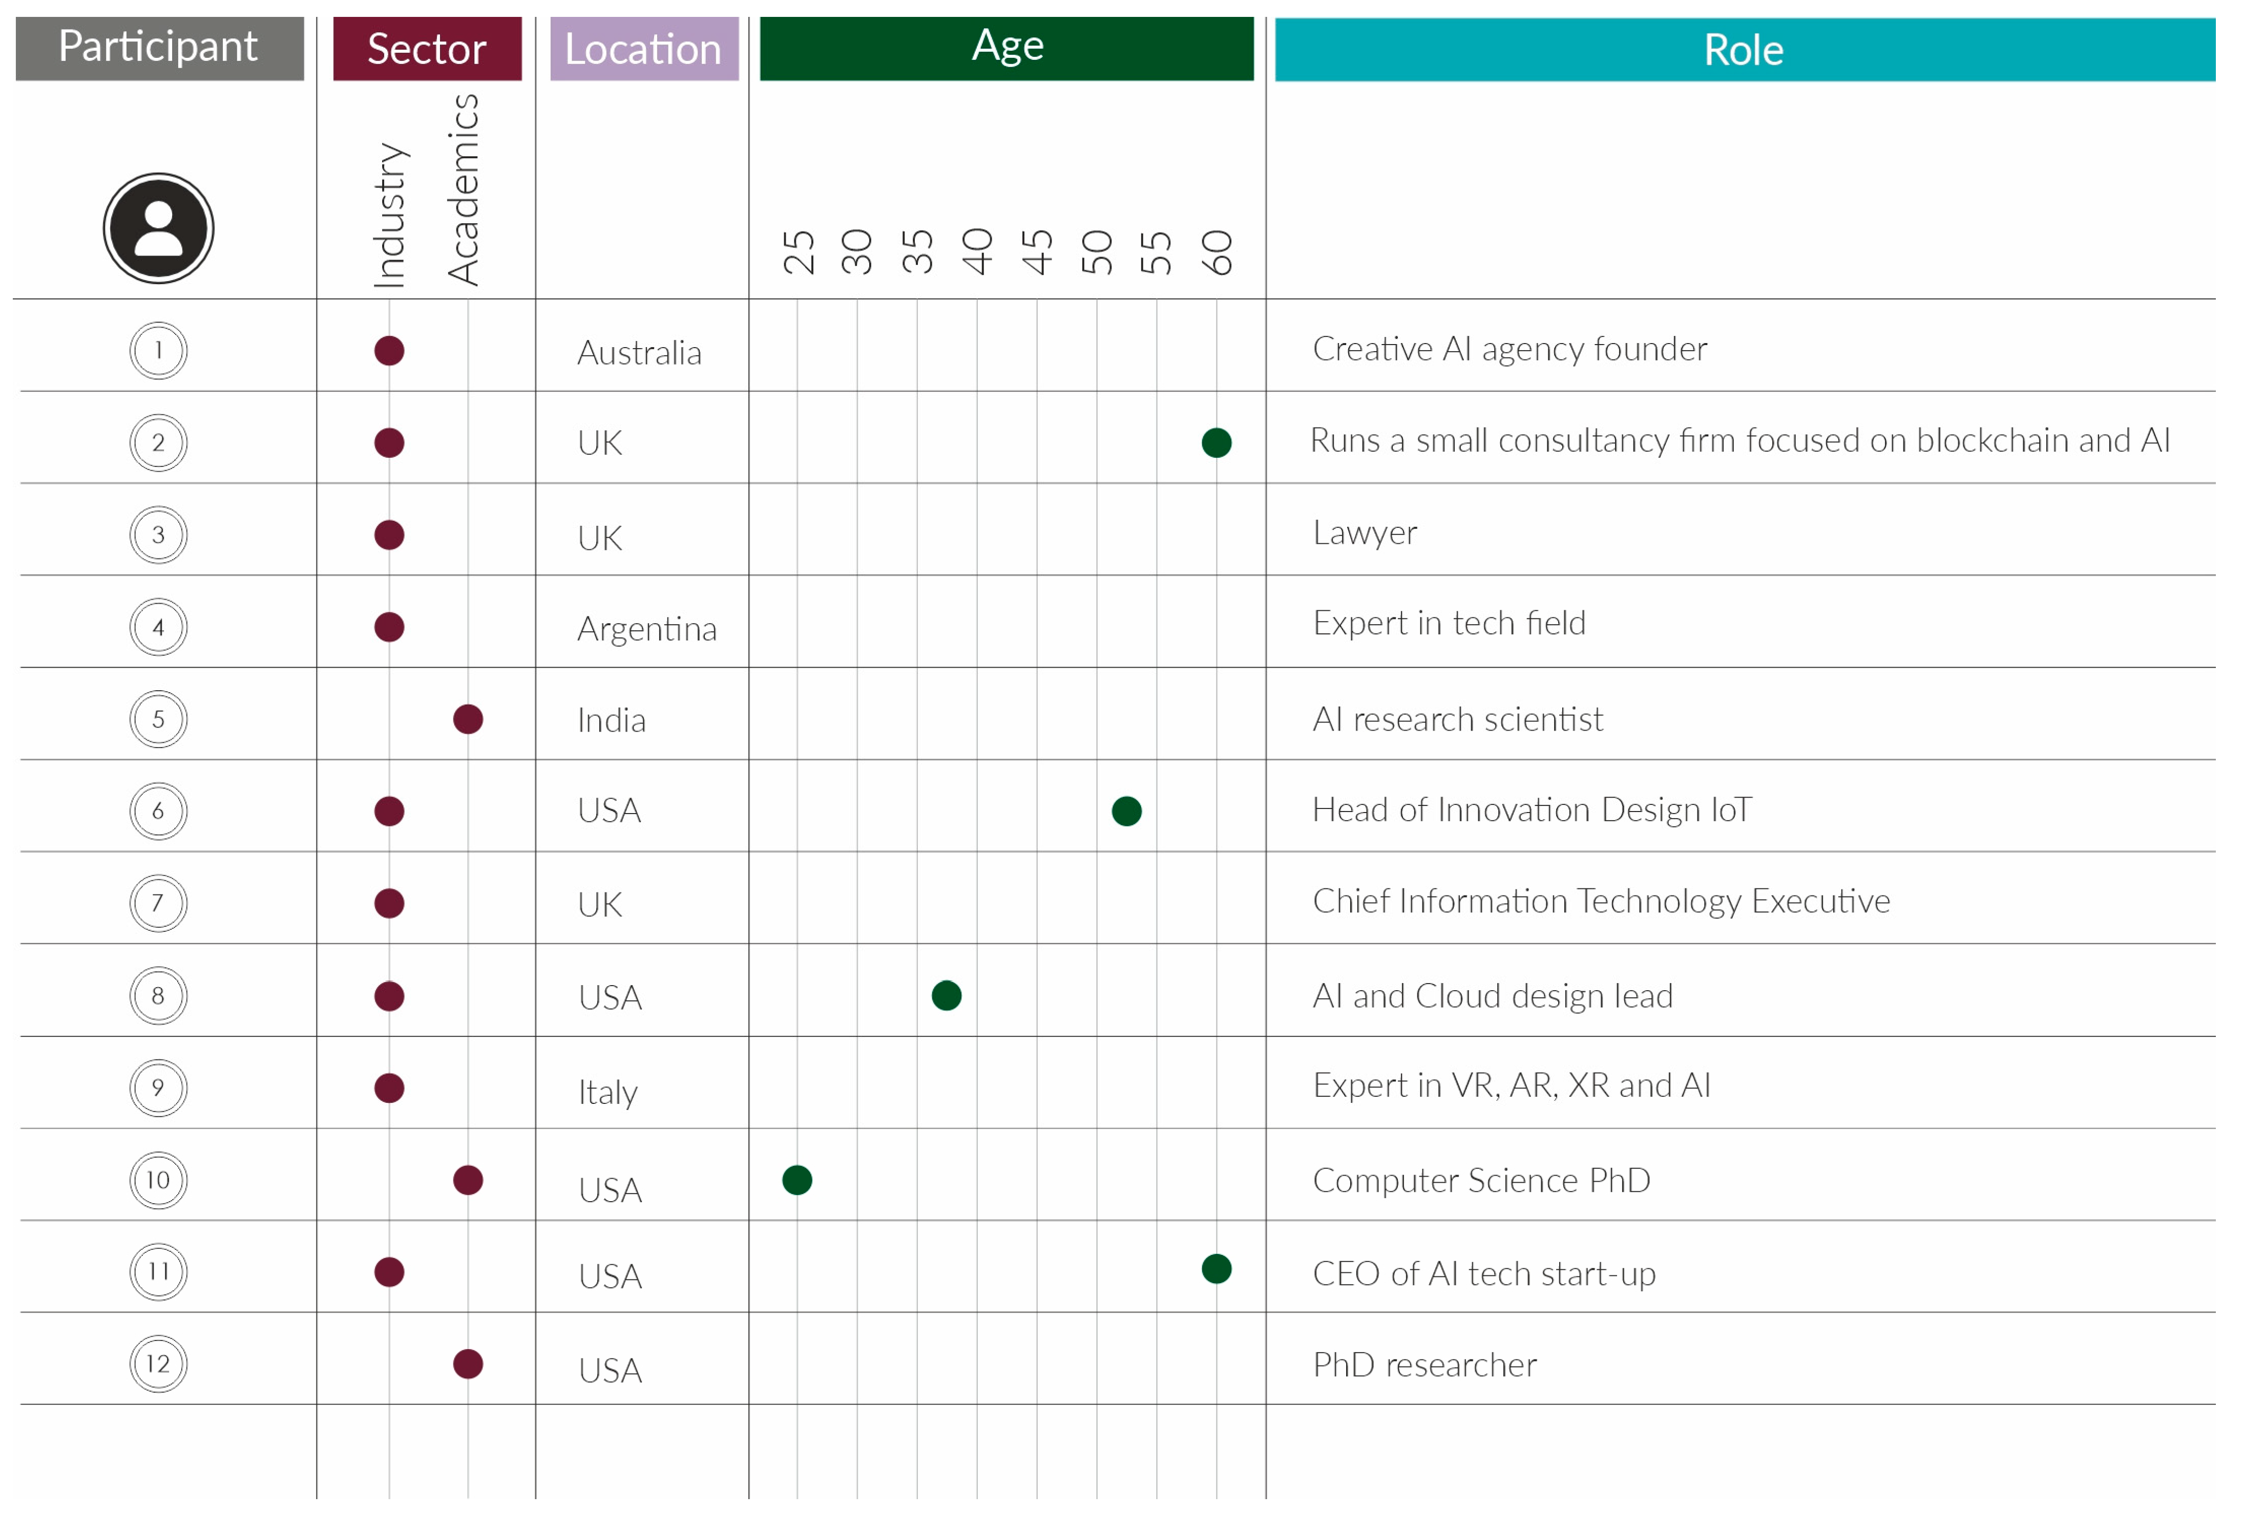Click the Age column header
Image resolution: width=2243 pixels, height=1514 pixels.
(x=1007, y=47)
